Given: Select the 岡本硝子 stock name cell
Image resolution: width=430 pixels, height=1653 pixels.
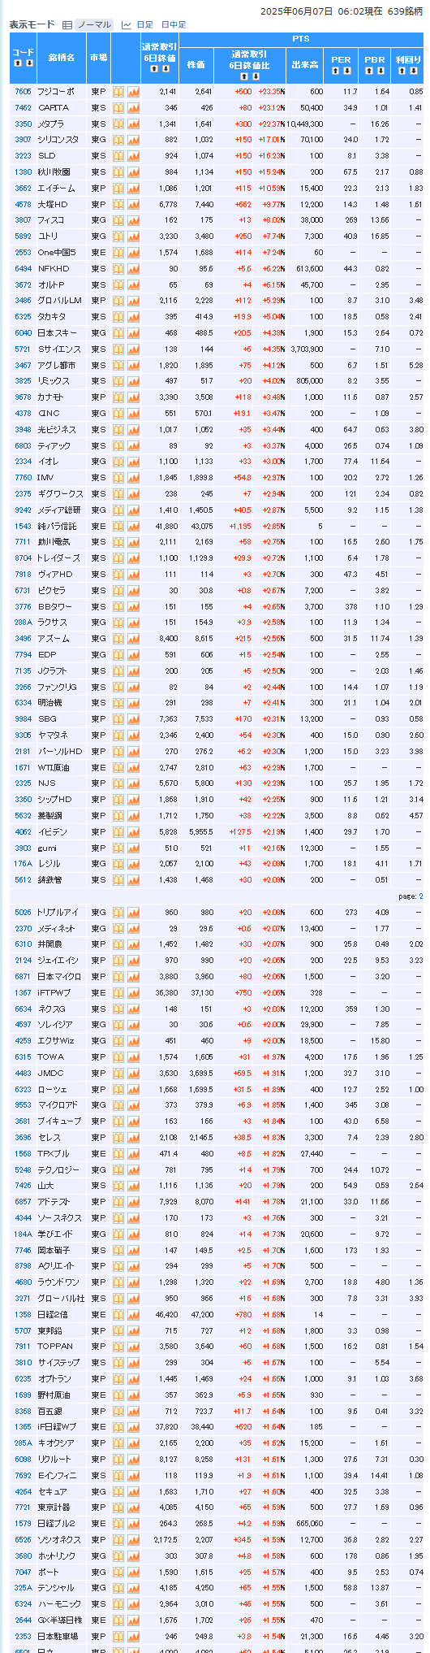Looking at the screenshot, I should point(61,1251).
